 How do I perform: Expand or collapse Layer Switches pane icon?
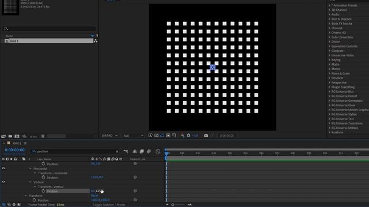tap(4, 205)
